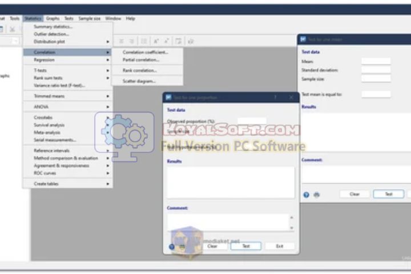Open the Window menu

coord(113,18)
